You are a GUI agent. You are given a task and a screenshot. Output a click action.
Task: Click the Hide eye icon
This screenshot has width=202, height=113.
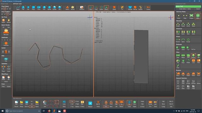6,59
